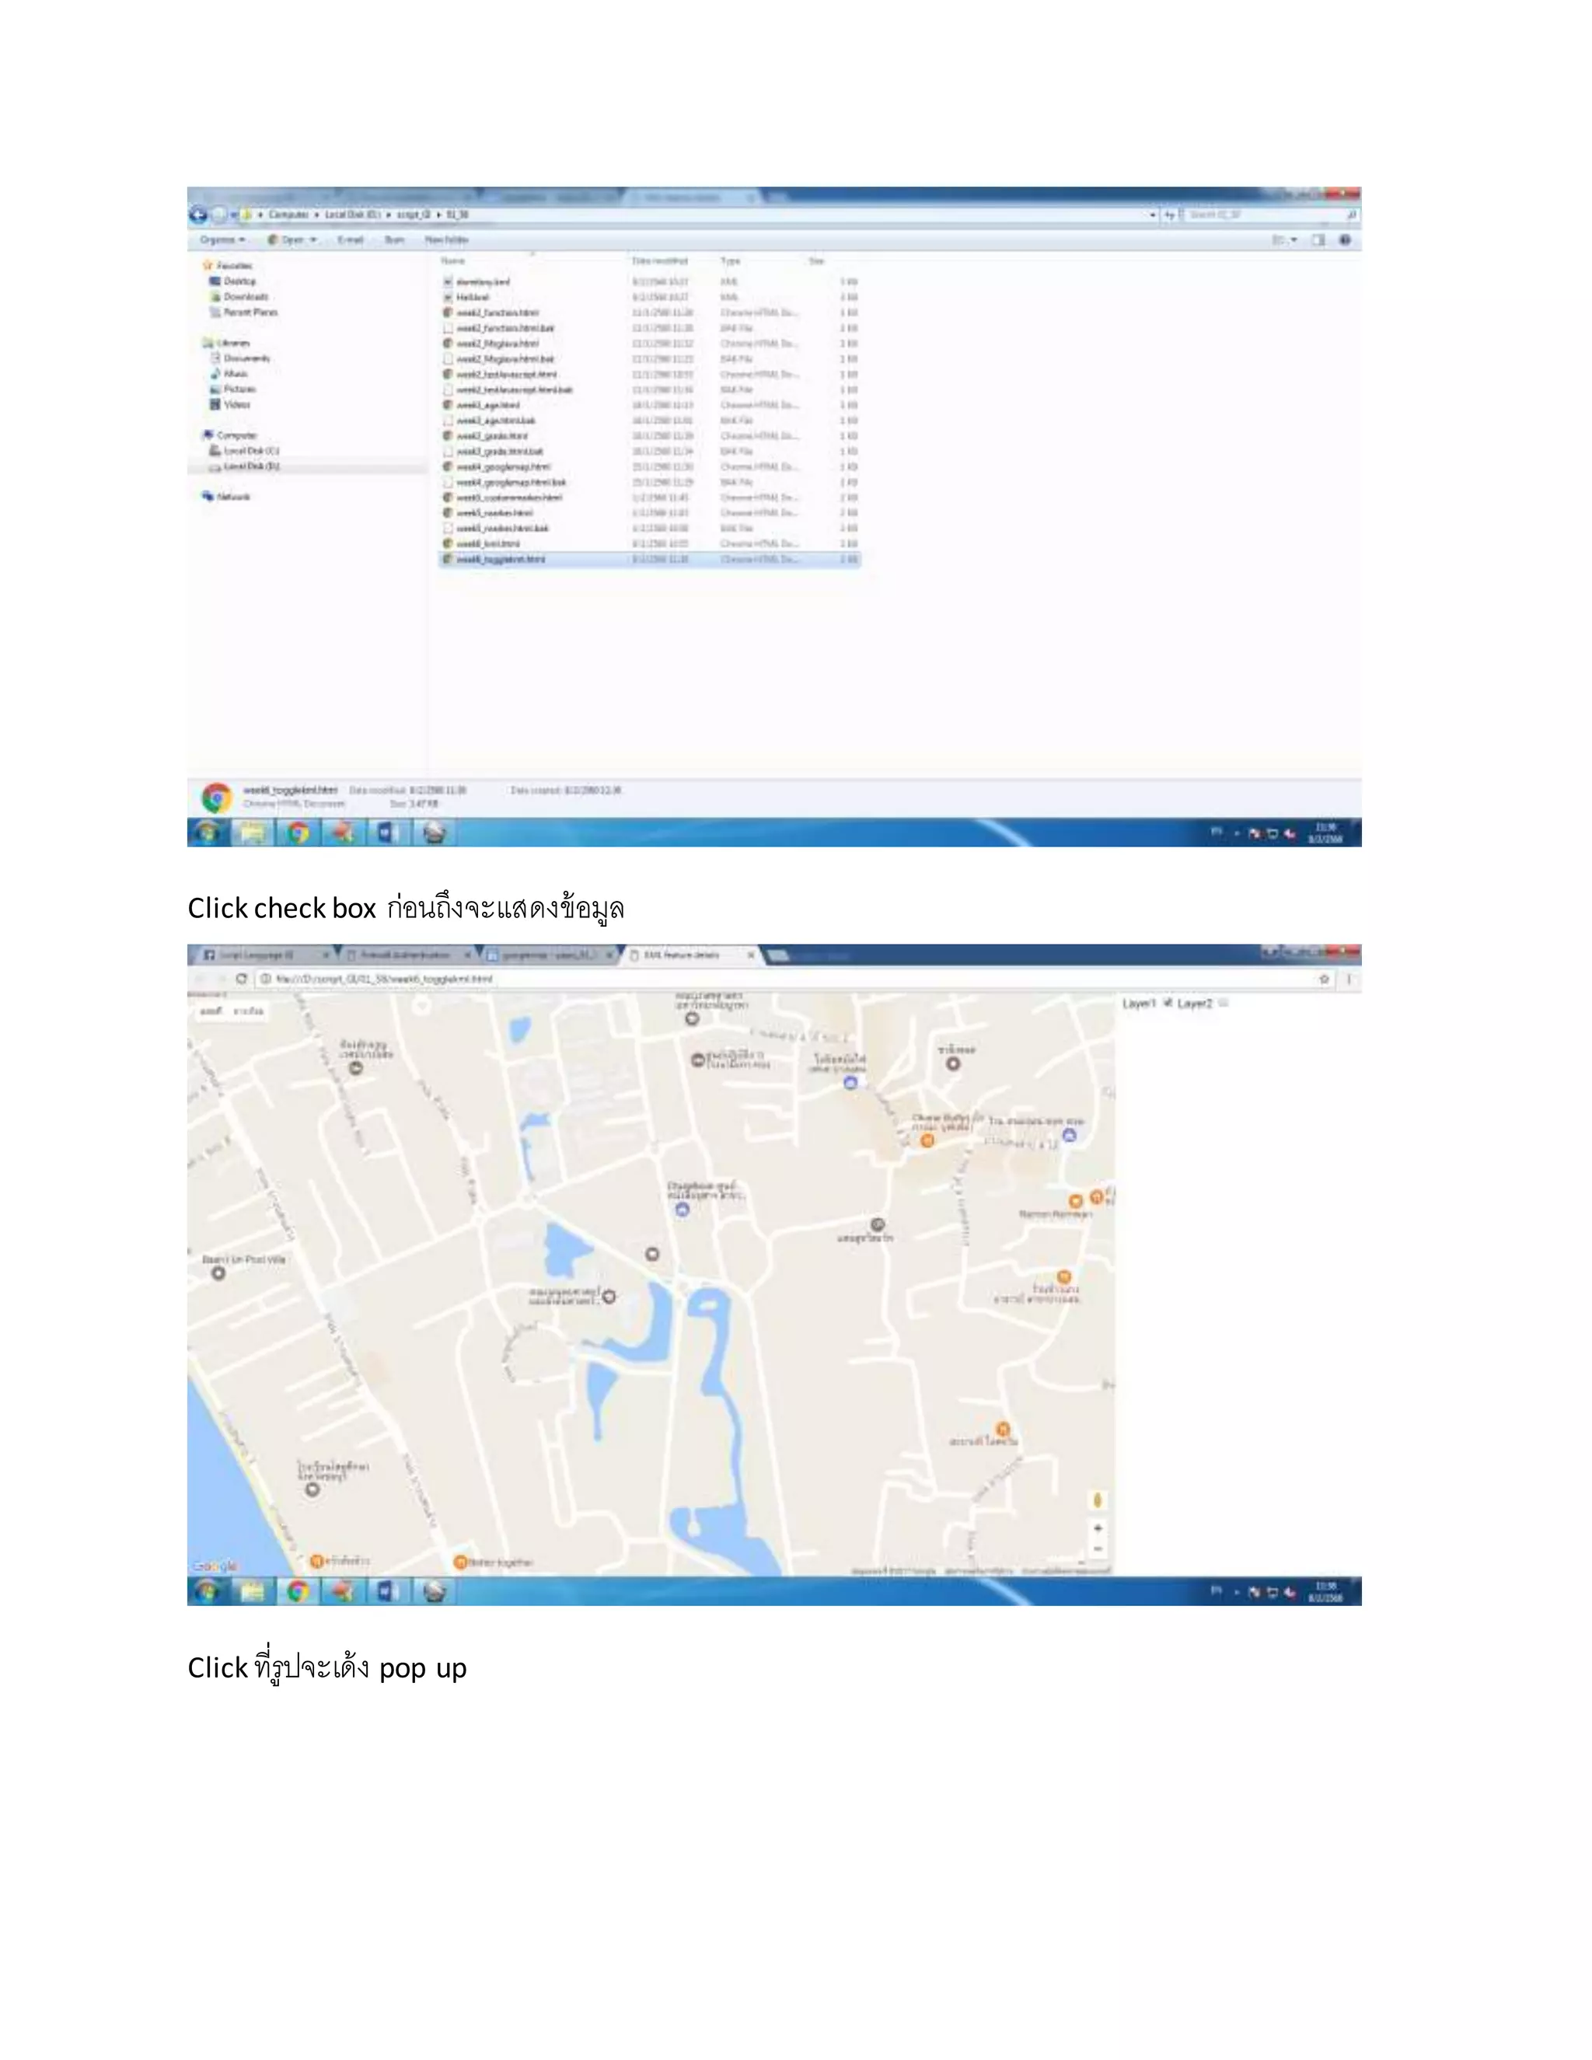
Task: Click Burn in the Explorer toolbar
Action: tap(394, 240)
